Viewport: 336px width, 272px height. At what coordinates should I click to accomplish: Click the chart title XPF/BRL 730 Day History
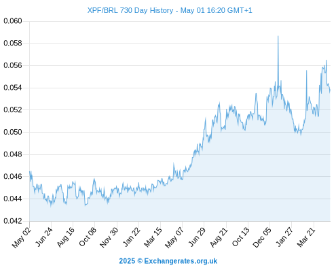coord(130,10)
